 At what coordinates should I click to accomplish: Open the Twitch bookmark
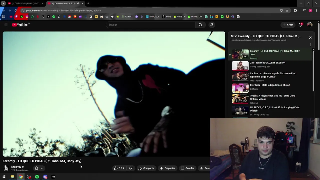click(16, 17)
